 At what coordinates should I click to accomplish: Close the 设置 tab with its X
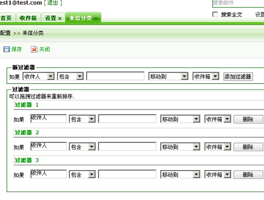(60, 18)
